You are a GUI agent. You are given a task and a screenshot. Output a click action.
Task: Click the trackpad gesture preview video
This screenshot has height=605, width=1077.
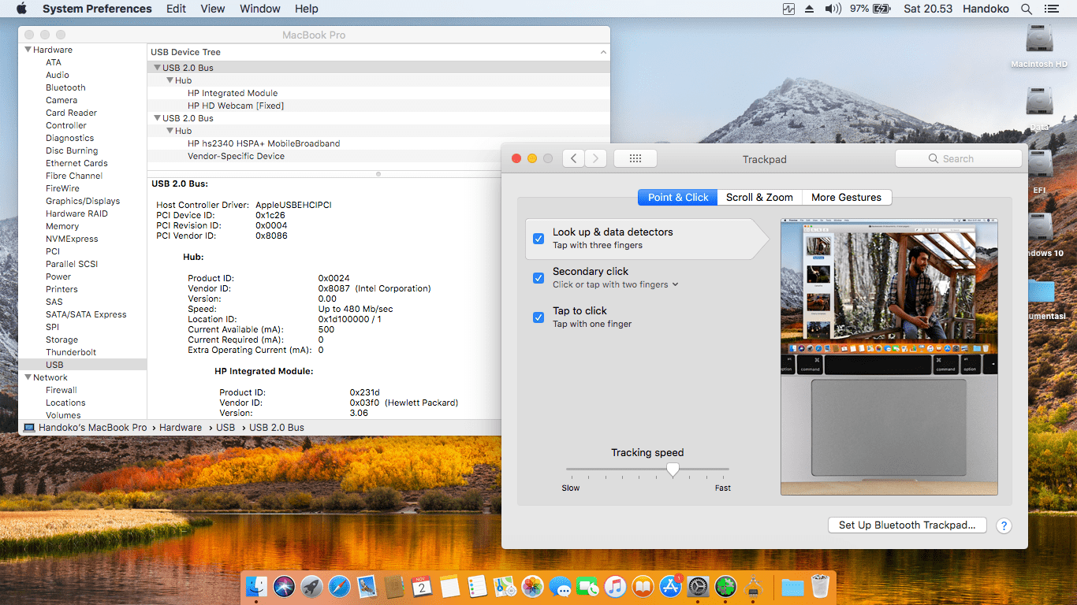coord(889,357)
